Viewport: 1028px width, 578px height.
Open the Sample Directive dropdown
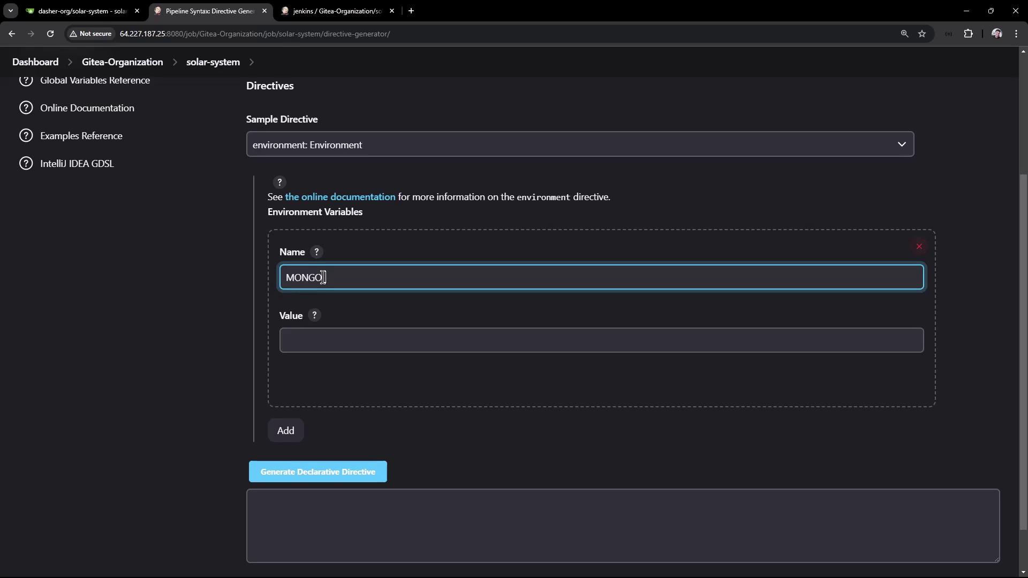click(580, 144)
